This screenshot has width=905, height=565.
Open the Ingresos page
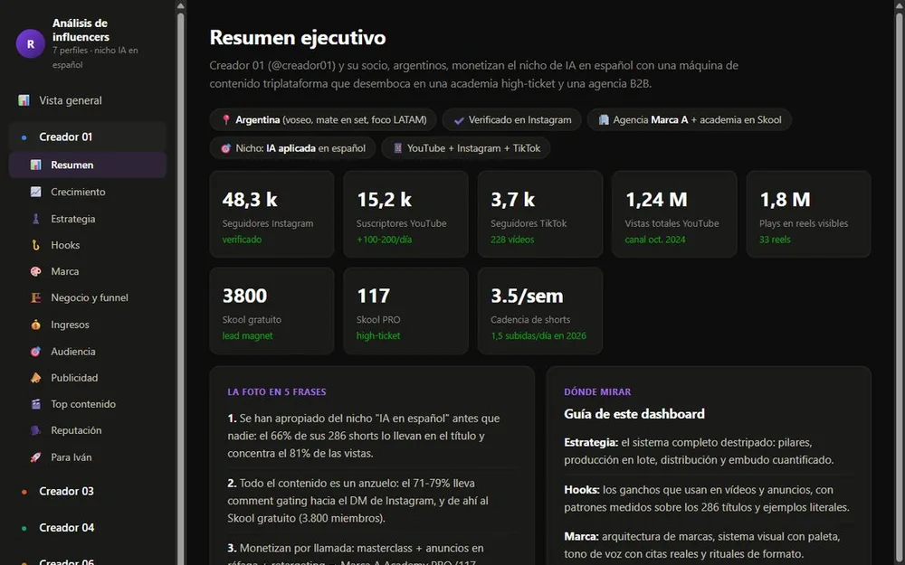88,325
